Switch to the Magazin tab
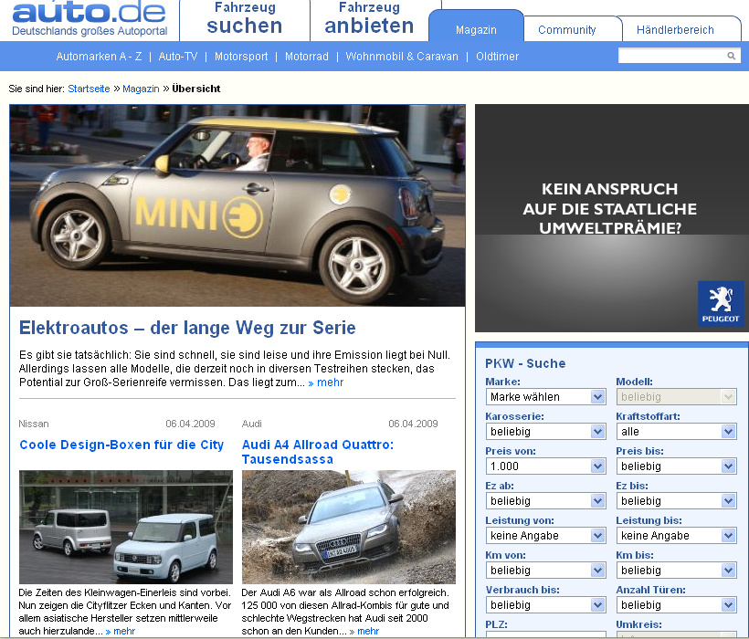This screenshot has width=749, height=639. coord(476,29)
